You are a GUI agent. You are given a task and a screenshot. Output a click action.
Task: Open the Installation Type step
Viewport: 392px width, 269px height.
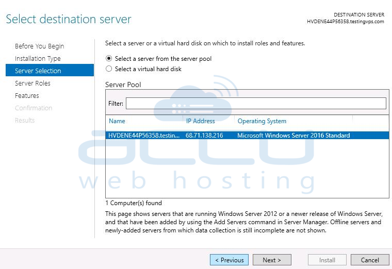[38, 58]
